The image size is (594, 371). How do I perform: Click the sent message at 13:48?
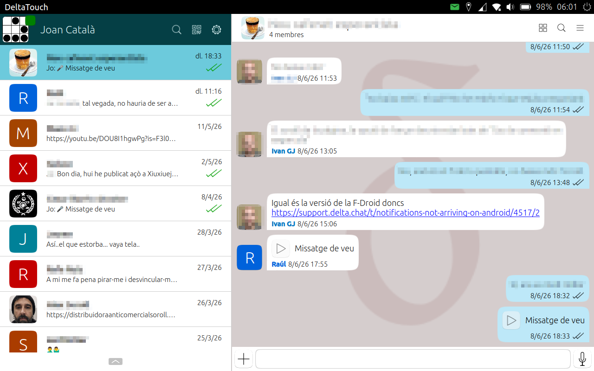[x=492, y=175]
